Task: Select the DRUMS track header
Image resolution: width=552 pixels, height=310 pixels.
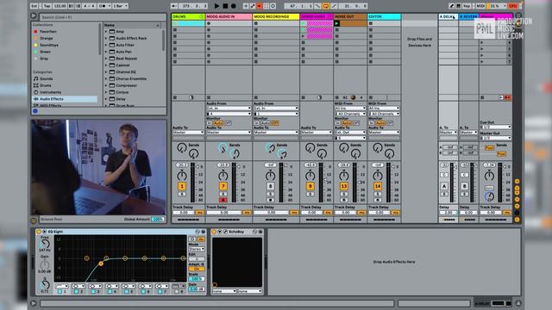Action: pos(188,16)
